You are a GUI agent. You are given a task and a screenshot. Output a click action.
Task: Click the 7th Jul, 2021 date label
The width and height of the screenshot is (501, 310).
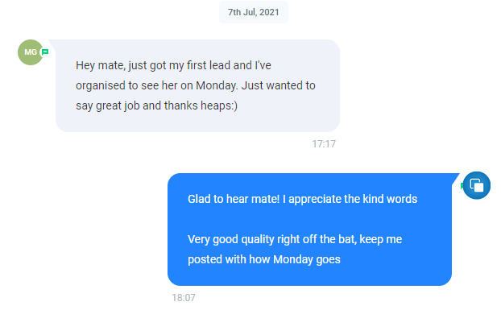[x=254, y=12]
